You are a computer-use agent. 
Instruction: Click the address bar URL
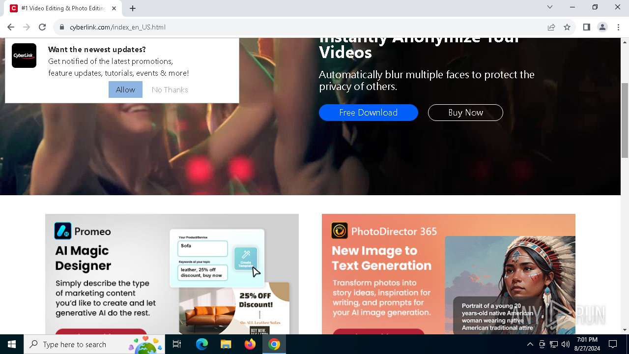[x=117, y=27]
